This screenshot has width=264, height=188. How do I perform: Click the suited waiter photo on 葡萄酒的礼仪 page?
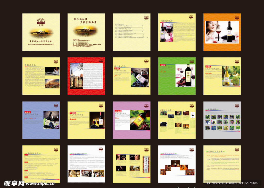click(x=87, y=173)
